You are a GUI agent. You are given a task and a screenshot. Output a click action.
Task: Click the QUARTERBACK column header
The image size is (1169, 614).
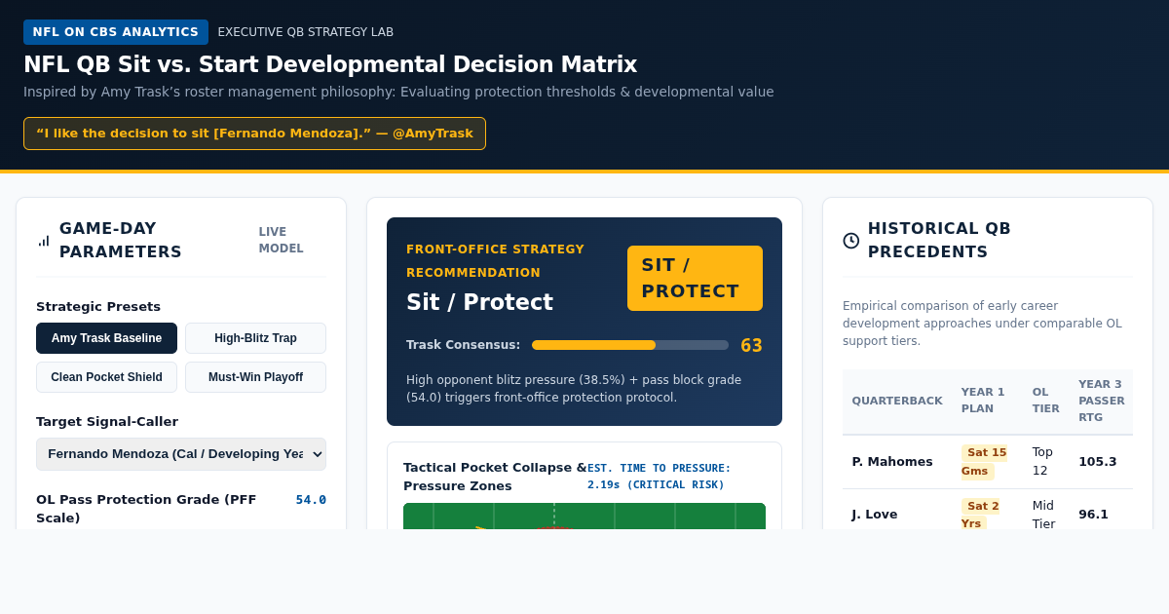point(897,401)
